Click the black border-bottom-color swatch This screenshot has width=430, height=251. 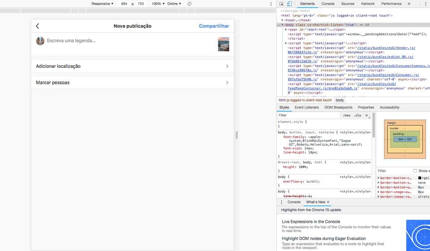(420, 178)
